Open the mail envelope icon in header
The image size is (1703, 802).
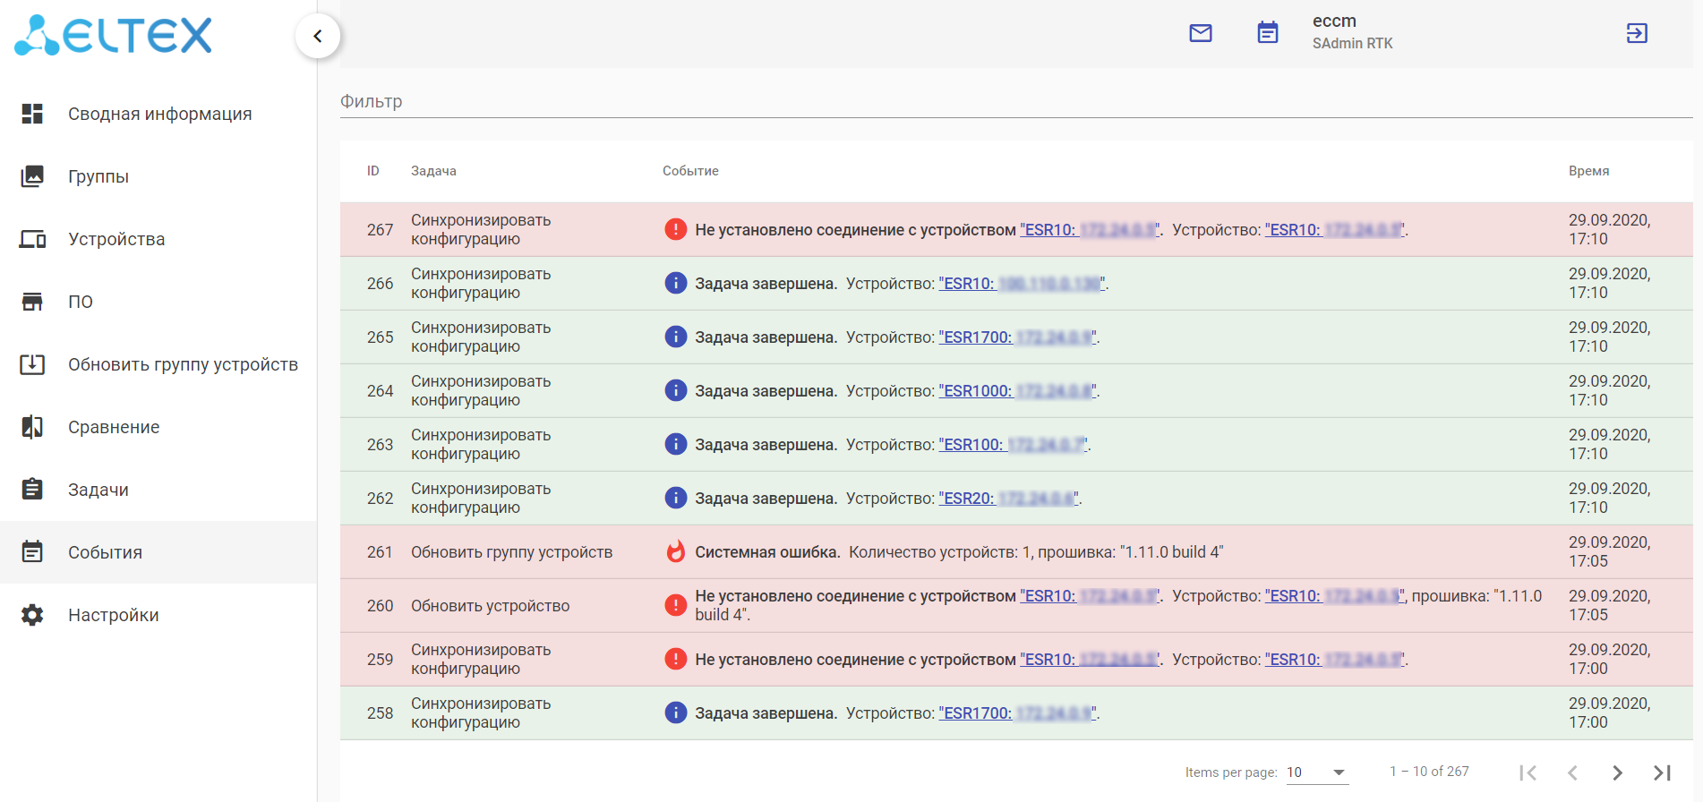point(1201,33)
